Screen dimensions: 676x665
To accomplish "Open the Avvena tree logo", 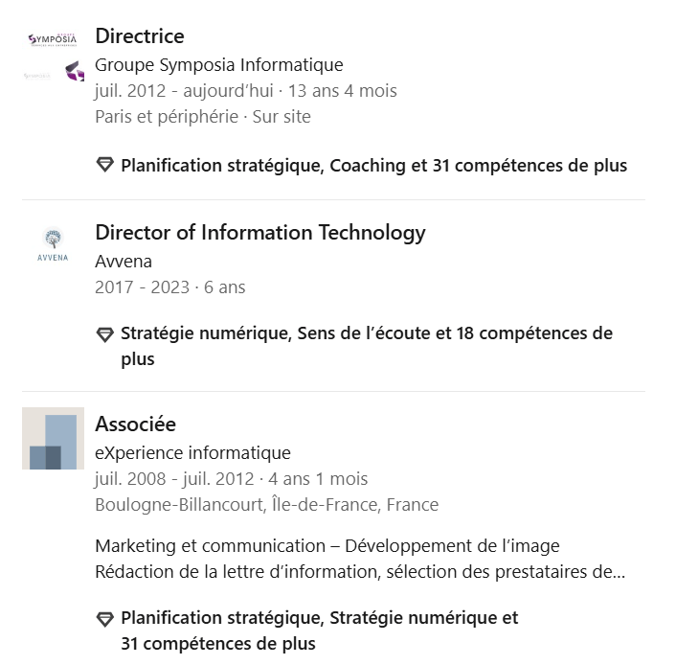I will click(53, 243).
